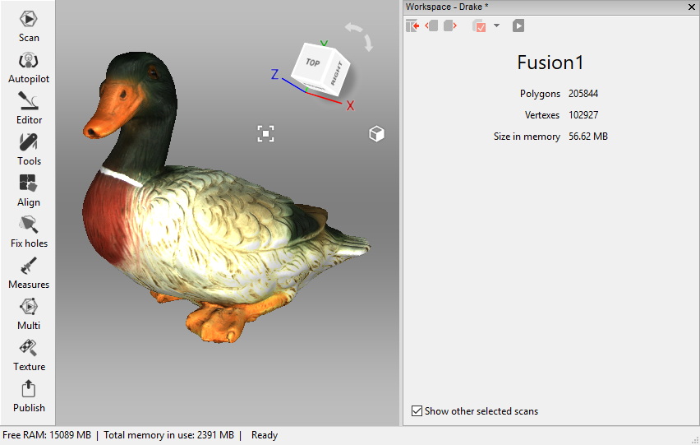The image size is (700, 445).
Task: Click the perspective cube view icon
Action: click(x=376, y=134)
